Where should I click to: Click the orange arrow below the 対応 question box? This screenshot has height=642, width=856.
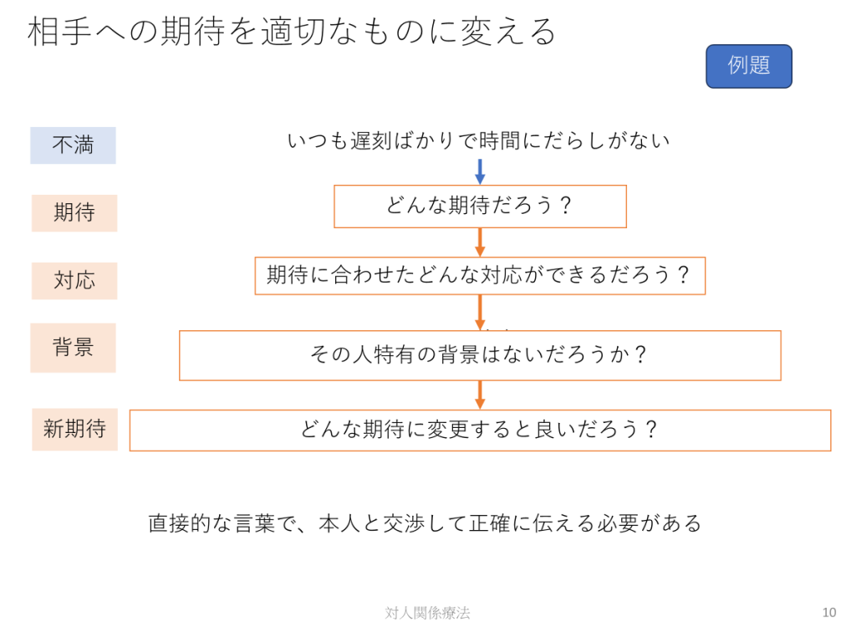(x=480, y=312)
